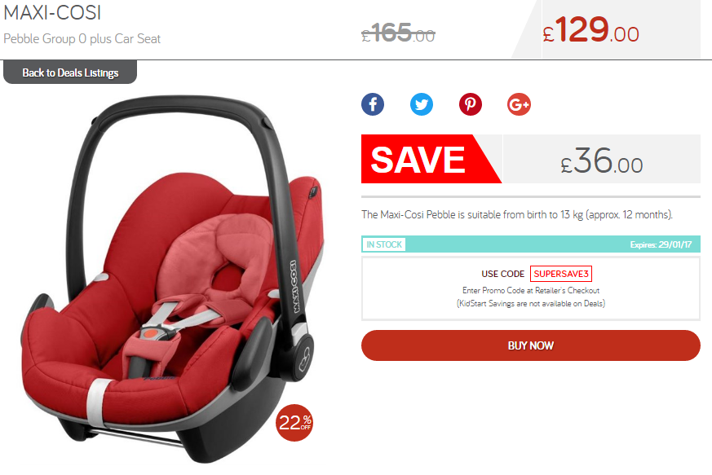
Task: Click the crossed-out £165.00 price
Action: click(x=398, y=33)
